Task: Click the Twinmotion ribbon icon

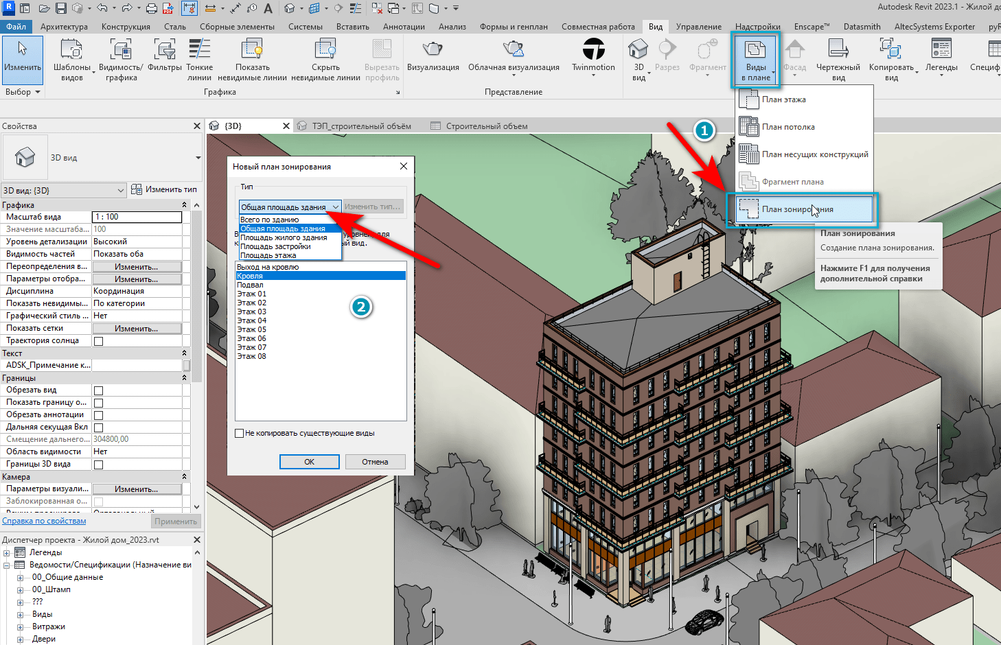Action: coord(593,50)
